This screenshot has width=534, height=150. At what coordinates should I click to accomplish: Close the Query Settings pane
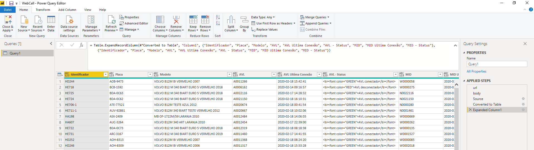(x=525, y=44)
